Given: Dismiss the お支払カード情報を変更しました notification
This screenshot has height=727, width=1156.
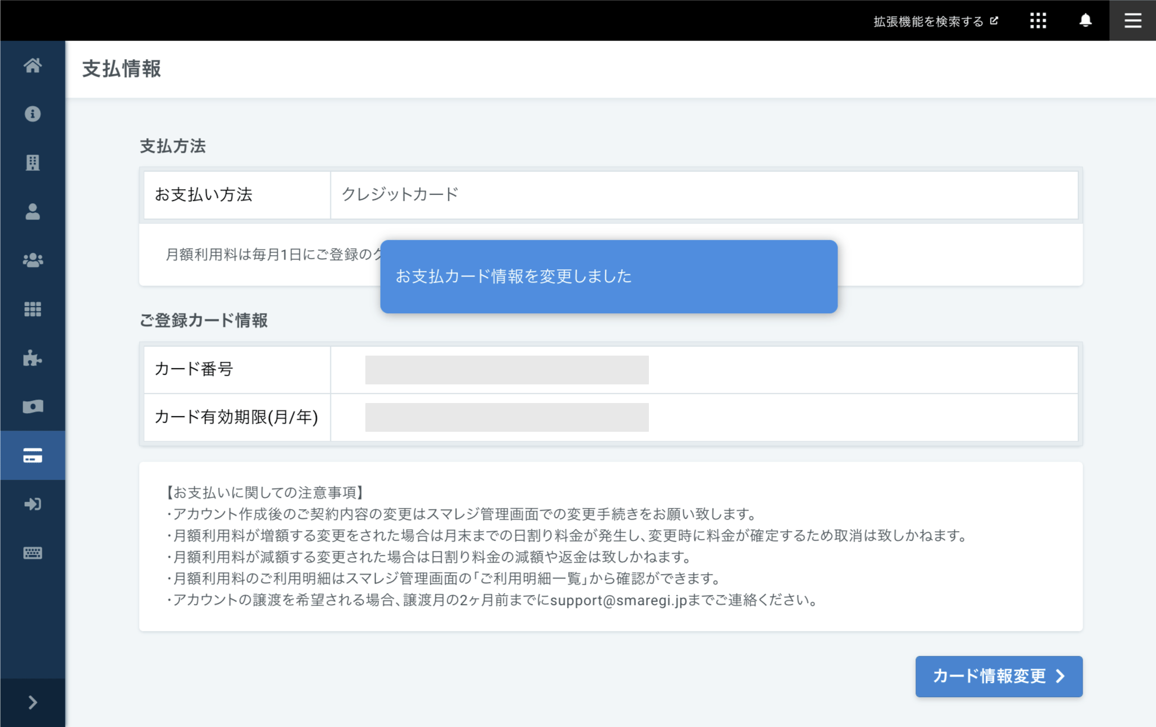Looking at the screenshot, I should coord(608,277).
